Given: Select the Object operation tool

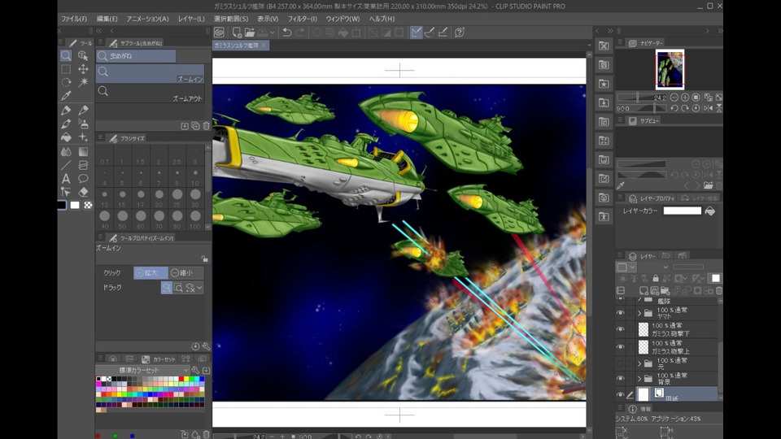Looking at the screenshot, I should tap(83, 55).
